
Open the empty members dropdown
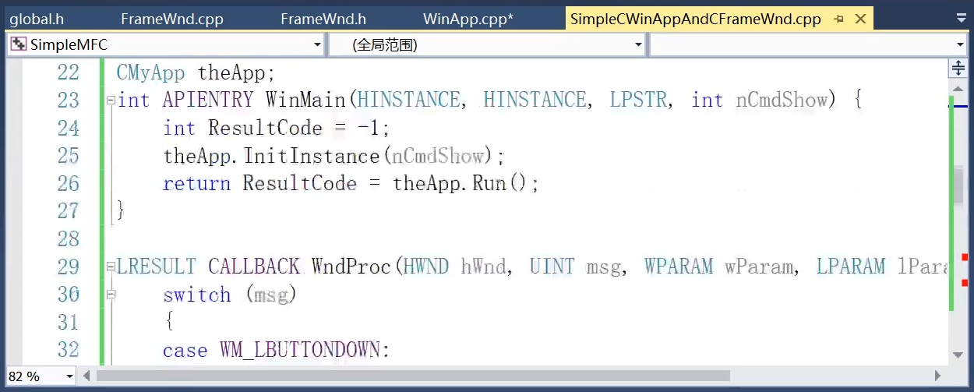(x=960, y=45)
